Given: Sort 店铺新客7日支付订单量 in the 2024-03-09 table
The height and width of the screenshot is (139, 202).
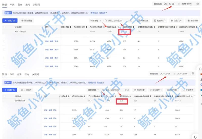Looking at the screenshot, I should pos(172,96).
